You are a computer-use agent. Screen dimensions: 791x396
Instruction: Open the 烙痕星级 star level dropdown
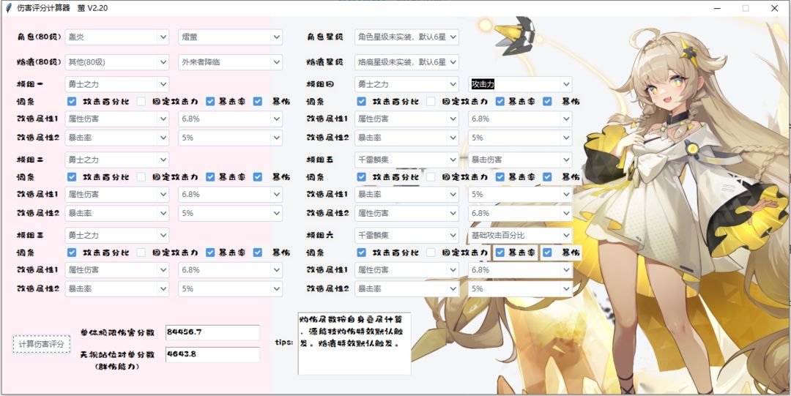(x=406, y=62)
